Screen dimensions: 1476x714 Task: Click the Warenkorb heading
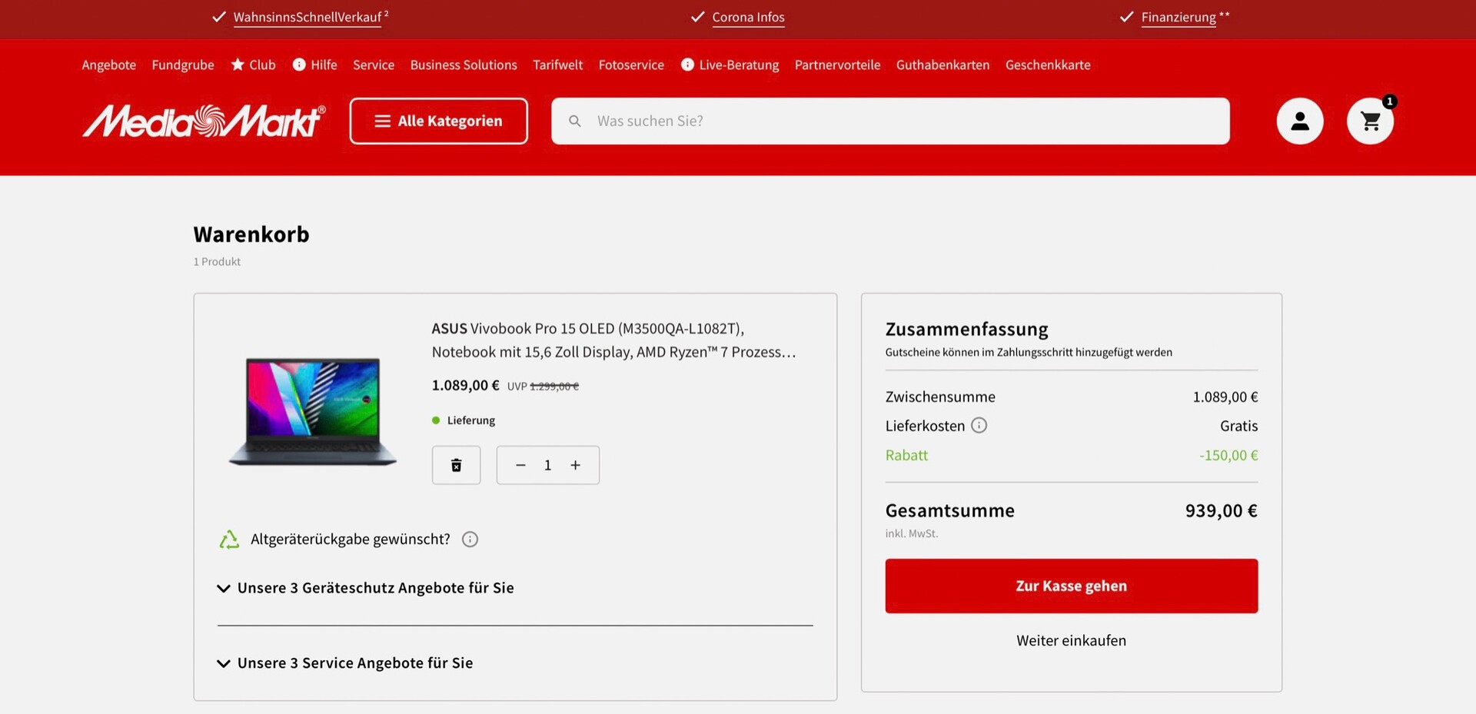[x=251, y=234]
